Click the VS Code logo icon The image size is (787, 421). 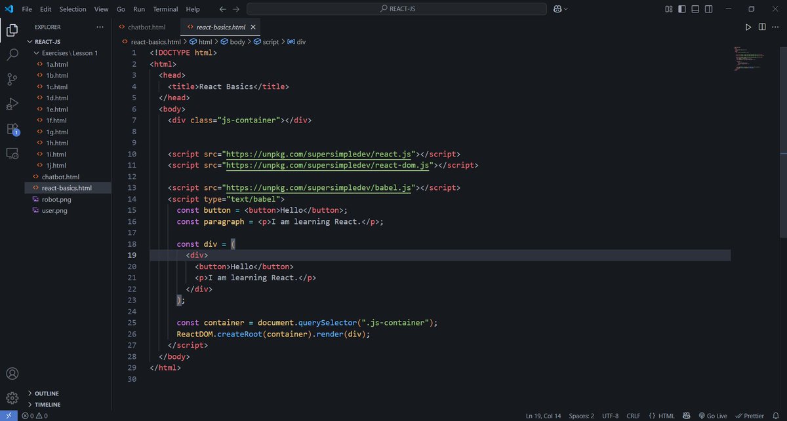(9, 9)
